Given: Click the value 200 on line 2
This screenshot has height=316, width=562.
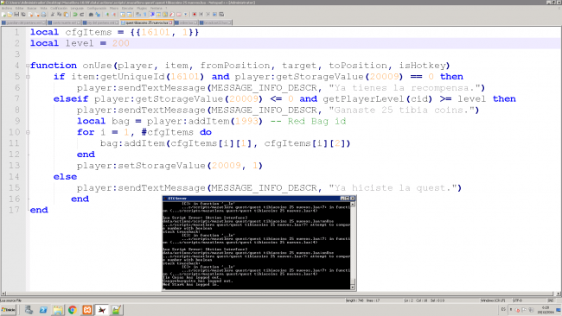Looking at the screenshot, I should 121,43.
